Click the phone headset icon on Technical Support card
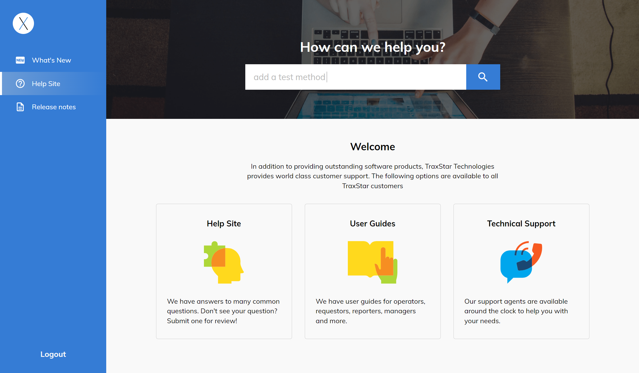The image size is (639, 373). coord(521,262)
